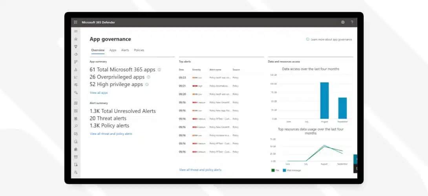
Task: Sort by the Alert name column header
Action: (215, 70)
